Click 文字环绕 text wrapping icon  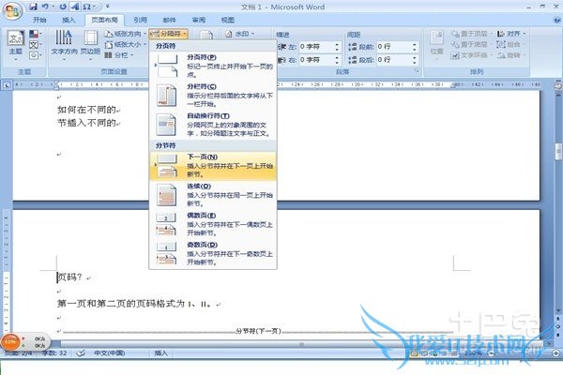[x=470, y=55]
